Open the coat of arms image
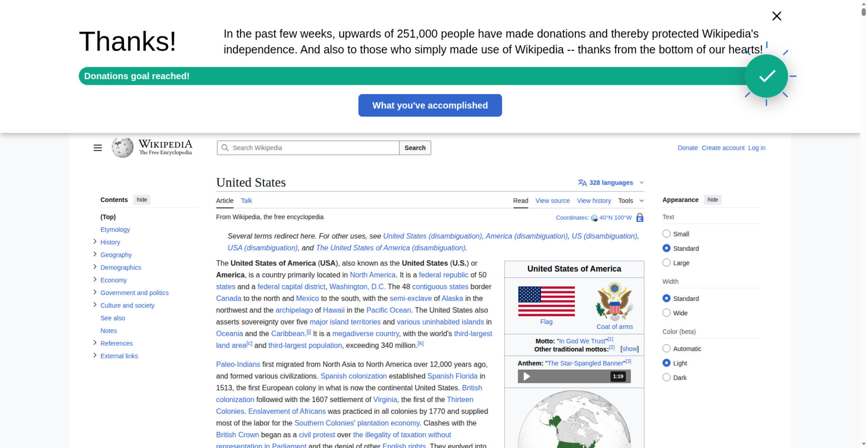 [614, 301]
